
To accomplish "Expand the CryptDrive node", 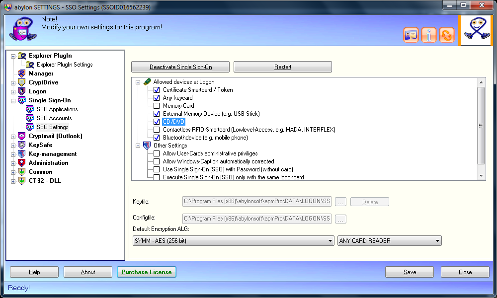I will (13, 83).
